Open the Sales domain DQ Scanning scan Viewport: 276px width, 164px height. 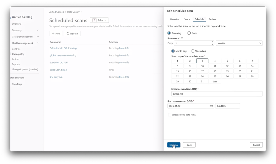click(63, 48)
